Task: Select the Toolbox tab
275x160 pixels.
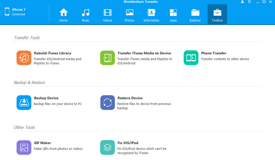Action: point(217,14)
